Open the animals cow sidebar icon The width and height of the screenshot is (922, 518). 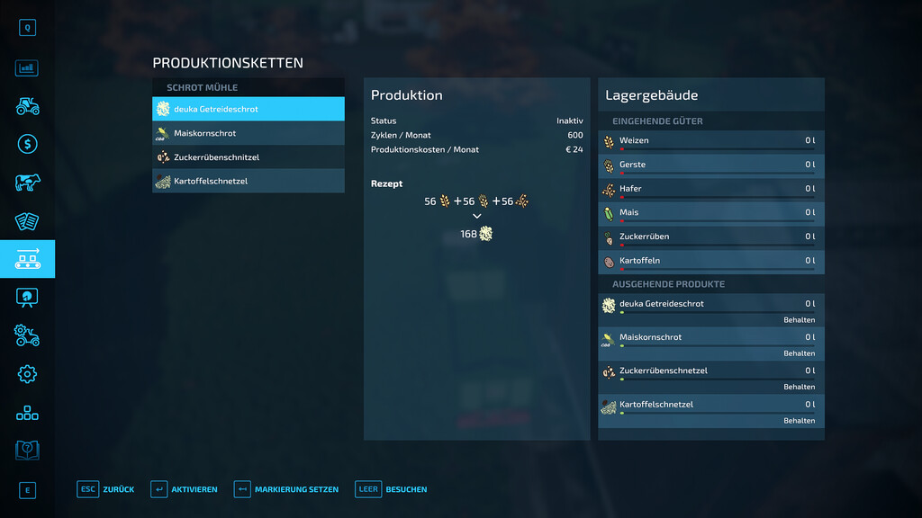point(27,182)
